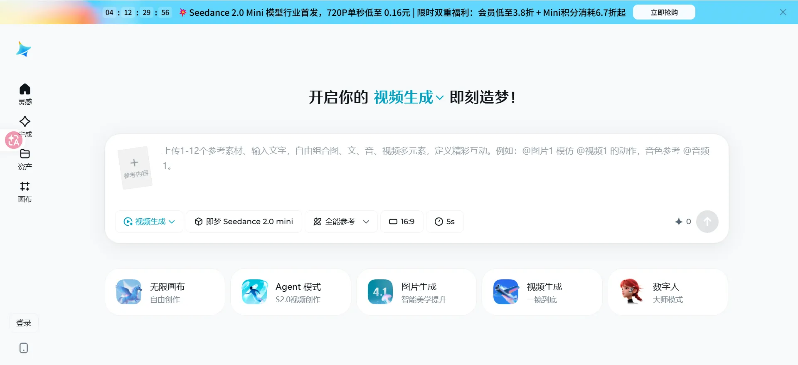The width and height of the screenshot is (798, 365).
Task: Open the 数字人 大师模式 card
Action: click(x=668, y=292)
